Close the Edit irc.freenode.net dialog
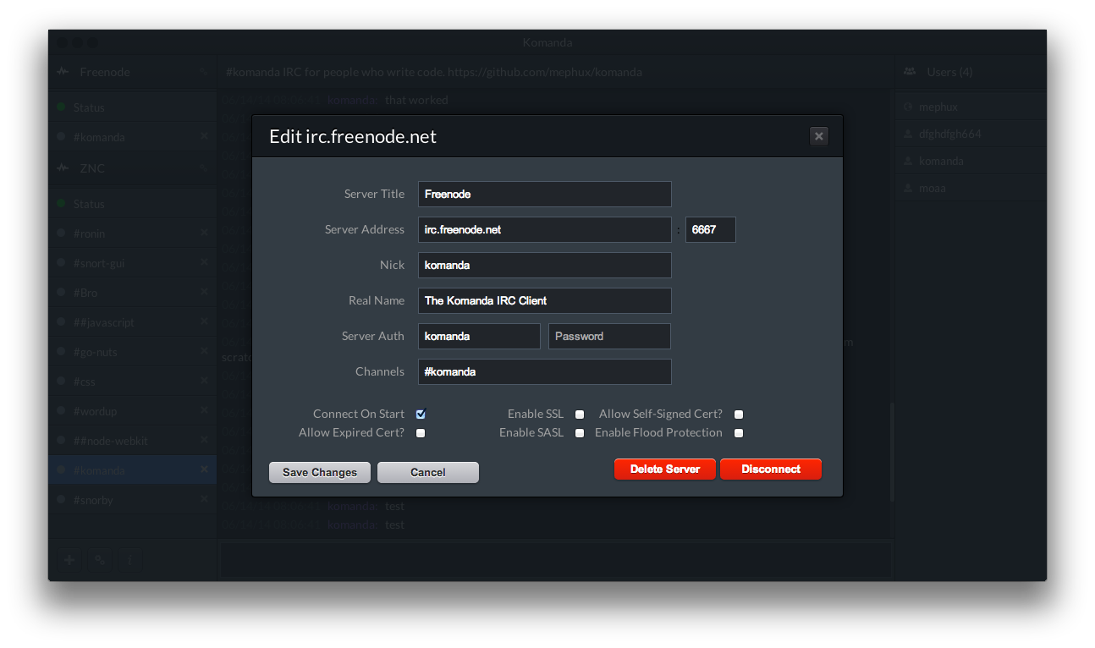The image size is (1095, 648). tap(818, 136)
